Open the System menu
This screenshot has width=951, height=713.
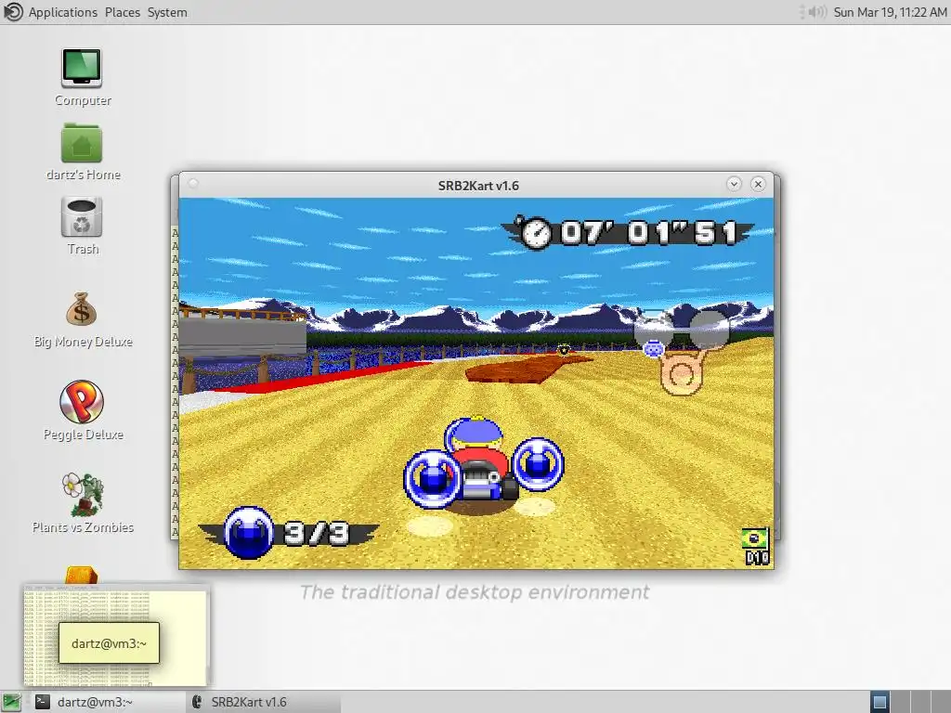click(x=167, y=12)
